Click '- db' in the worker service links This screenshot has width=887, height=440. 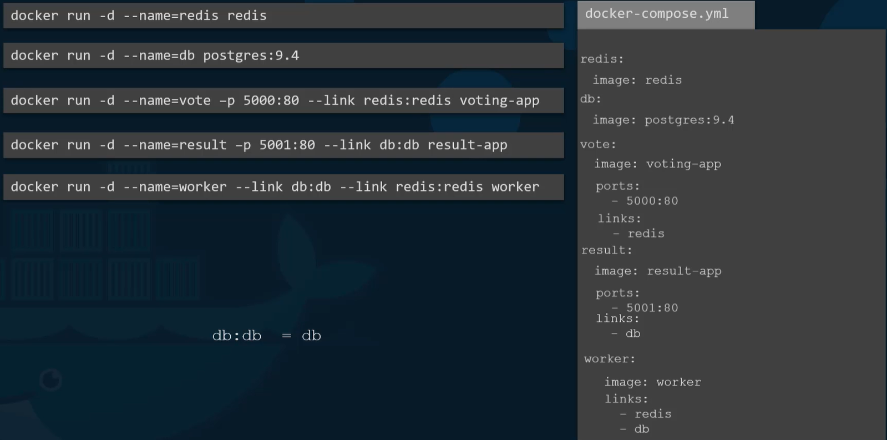(x=635, y=429)
